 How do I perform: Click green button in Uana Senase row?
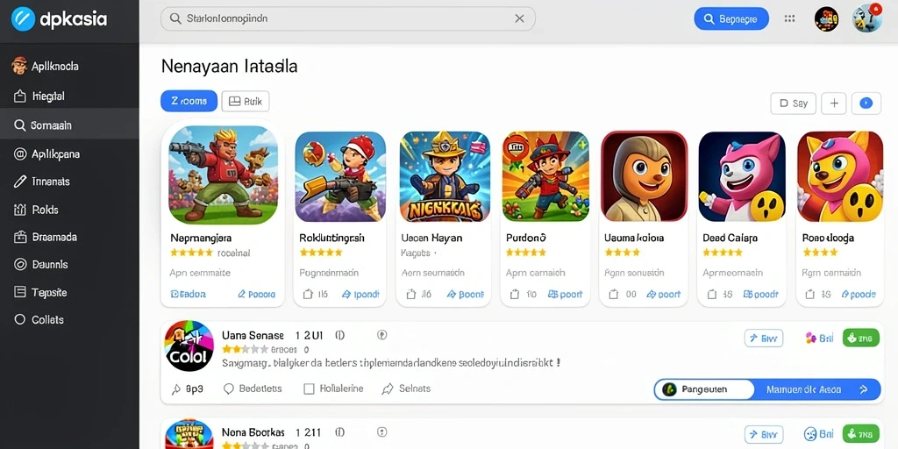[x=861, y=338]
